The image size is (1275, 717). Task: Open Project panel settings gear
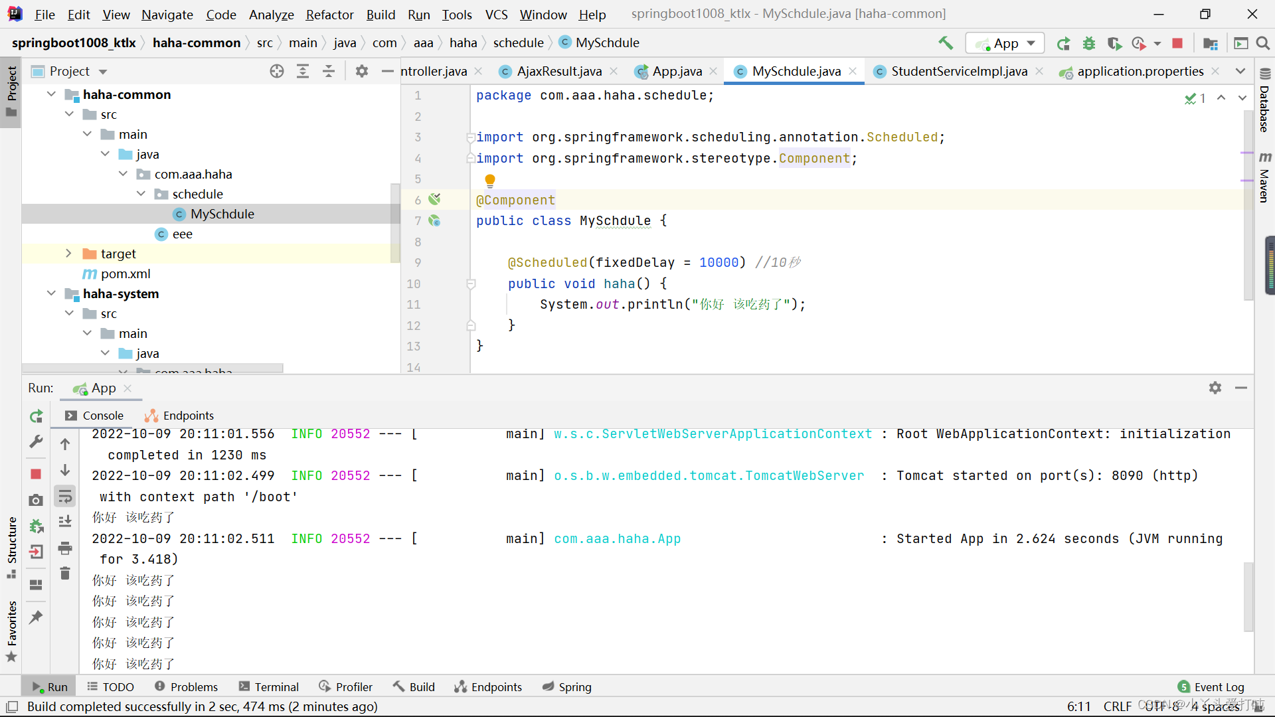[x=361, y=71]
